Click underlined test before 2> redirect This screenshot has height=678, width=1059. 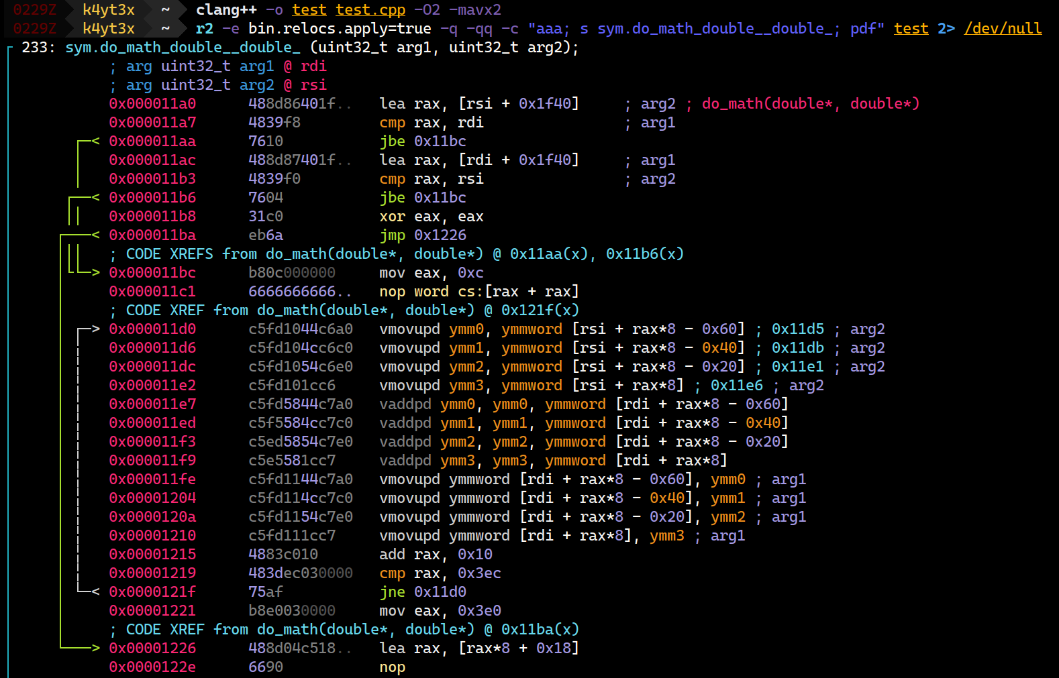(x=911, y=29)
